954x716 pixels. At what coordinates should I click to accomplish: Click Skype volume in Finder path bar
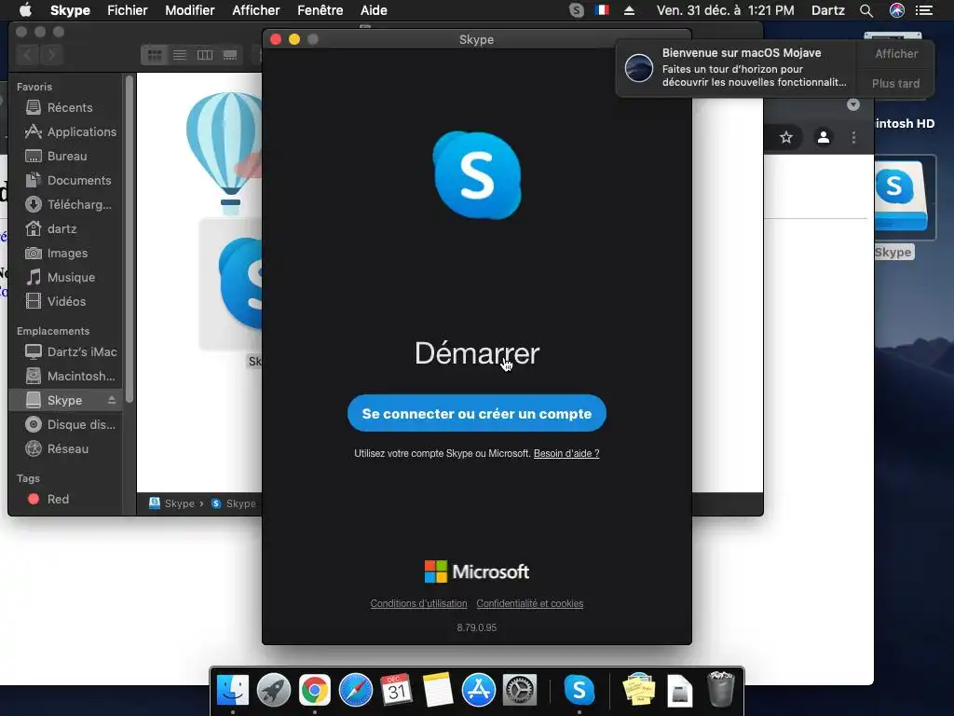(x=172, y=503)
